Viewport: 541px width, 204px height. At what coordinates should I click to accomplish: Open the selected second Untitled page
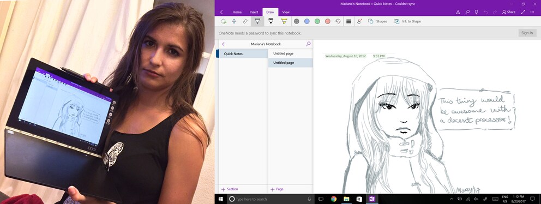pos(291,63)
